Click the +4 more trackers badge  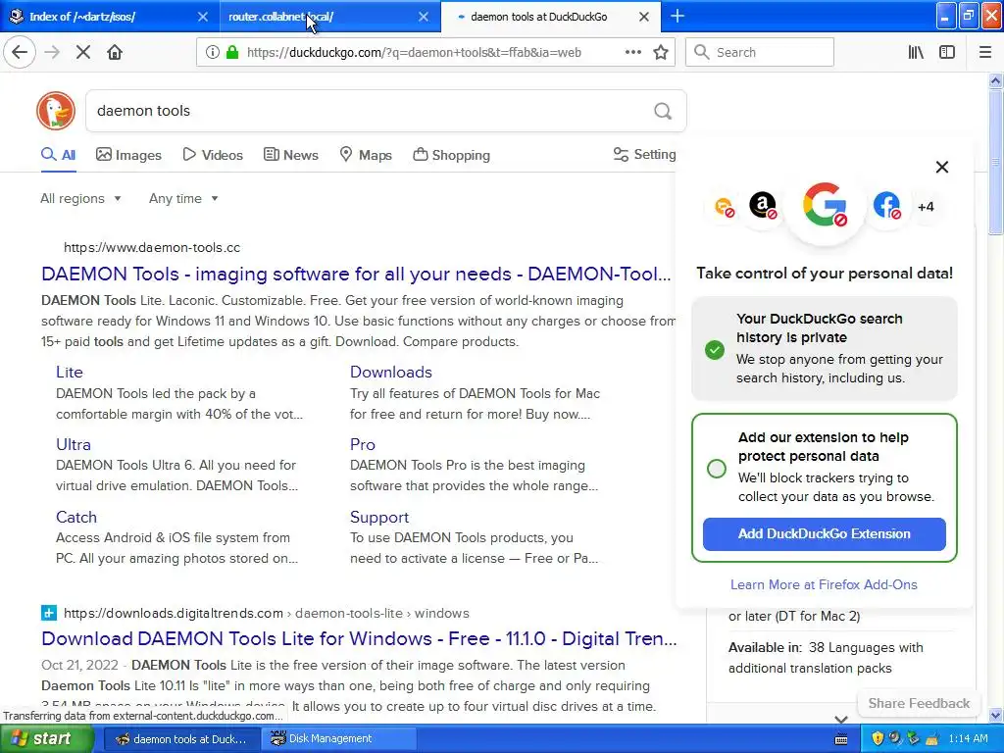(926, 207)
